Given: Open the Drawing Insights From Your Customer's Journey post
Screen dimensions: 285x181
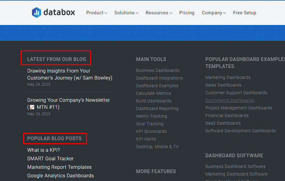Looking at the screenshot, I should (x=70, y=74).
